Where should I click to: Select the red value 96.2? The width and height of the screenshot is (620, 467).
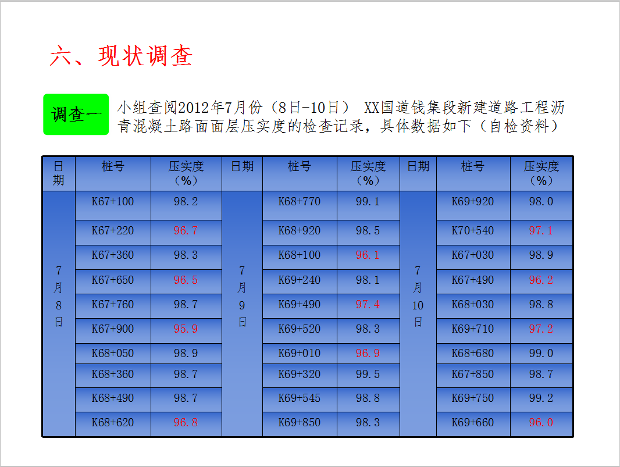541,280
